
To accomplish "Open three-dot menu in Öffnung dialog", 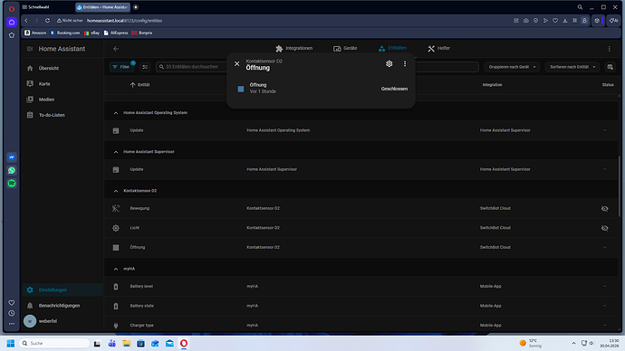I will click(405, 63).
